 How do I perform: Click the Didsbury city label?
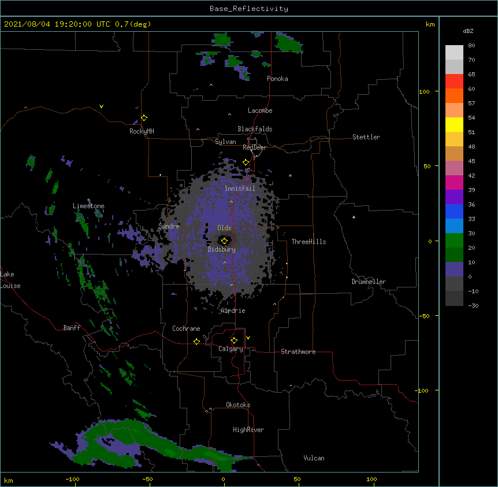(x=222, y=249)
